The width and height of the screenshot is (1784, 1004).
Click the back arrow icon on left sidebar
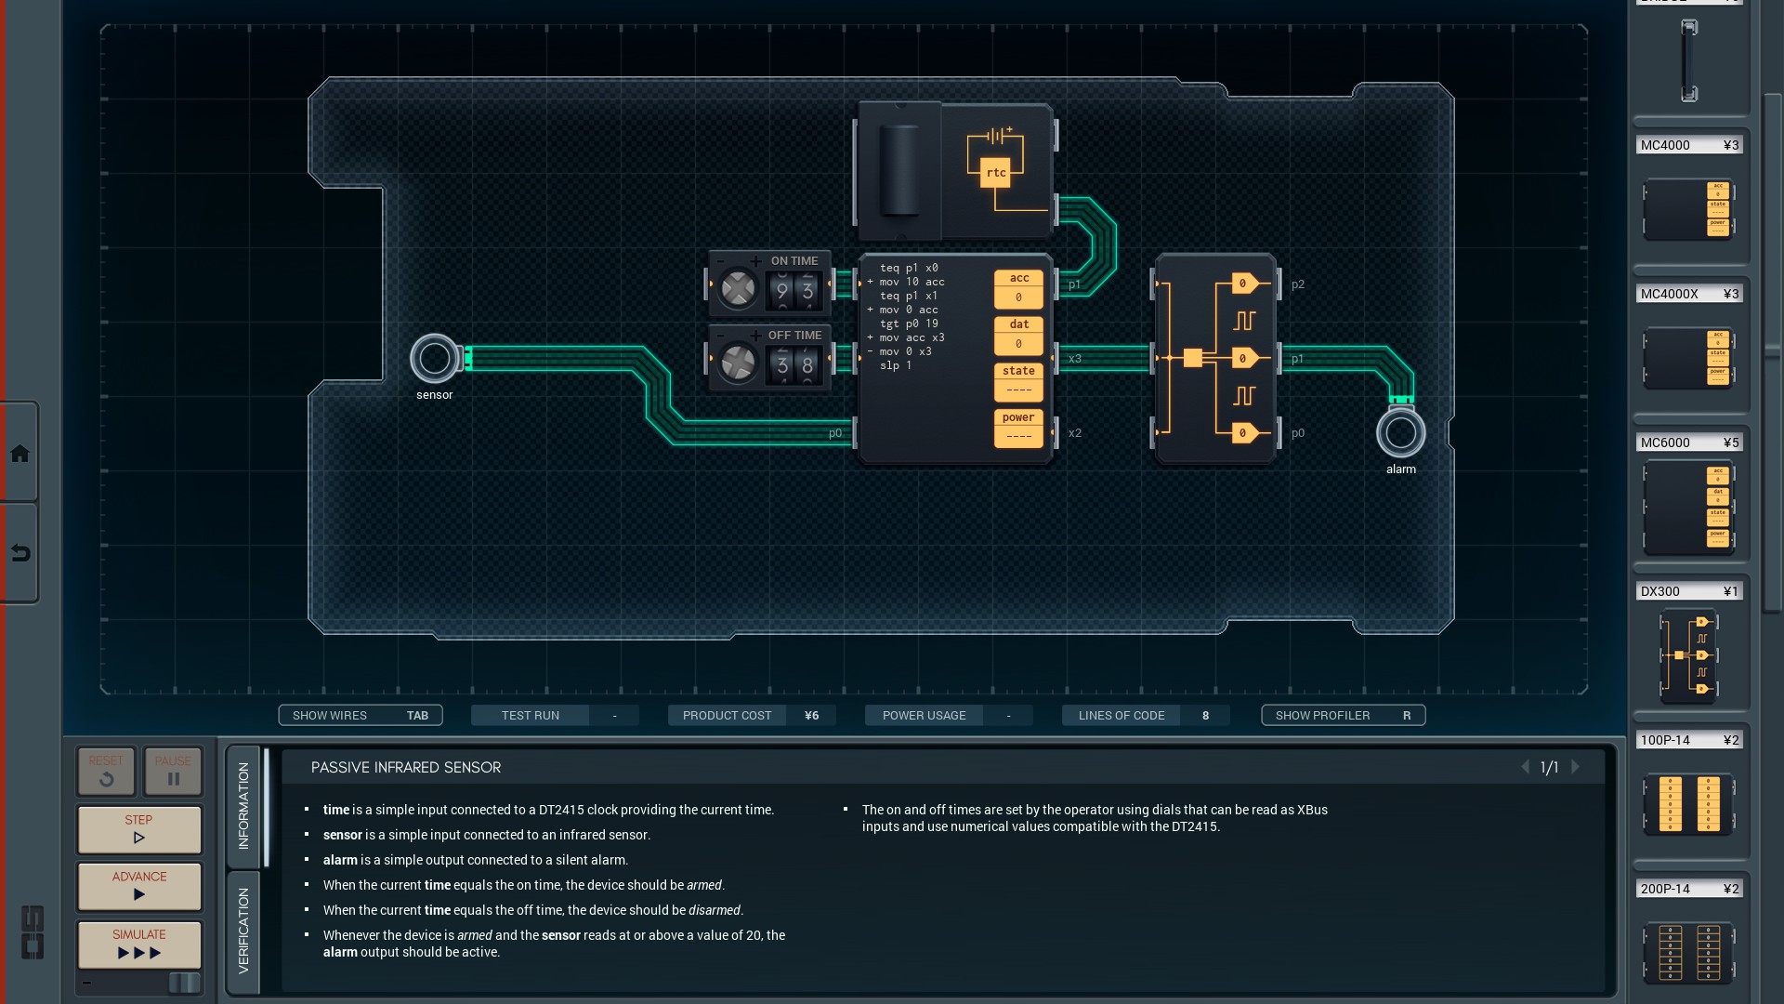pyautogui.click(x=20, y=553)
